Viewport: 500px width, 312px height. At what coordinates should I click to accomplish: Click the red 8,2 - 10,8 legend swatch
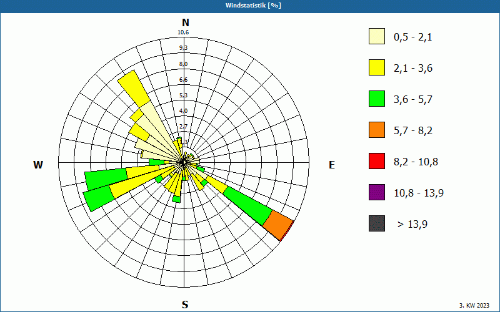(x=377, y=161)
